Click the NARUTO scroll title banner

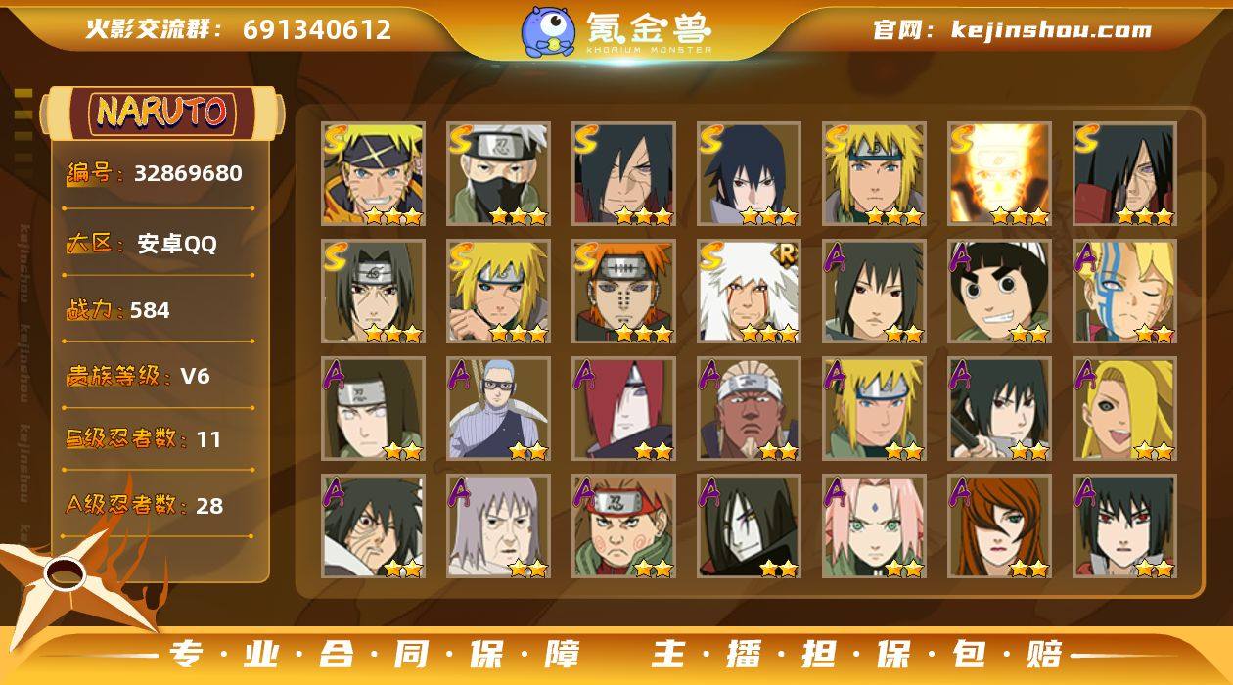[162, 113]
